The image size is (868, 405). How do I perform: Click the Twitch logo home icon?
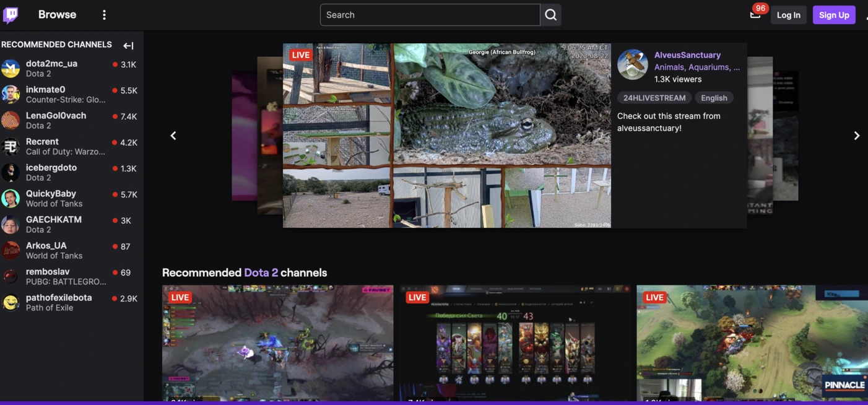click(x=11, y=15)
